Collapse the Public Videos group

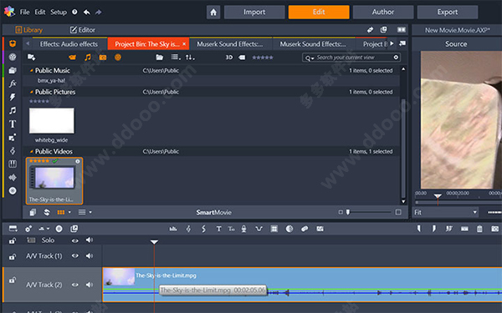point(32,151)
